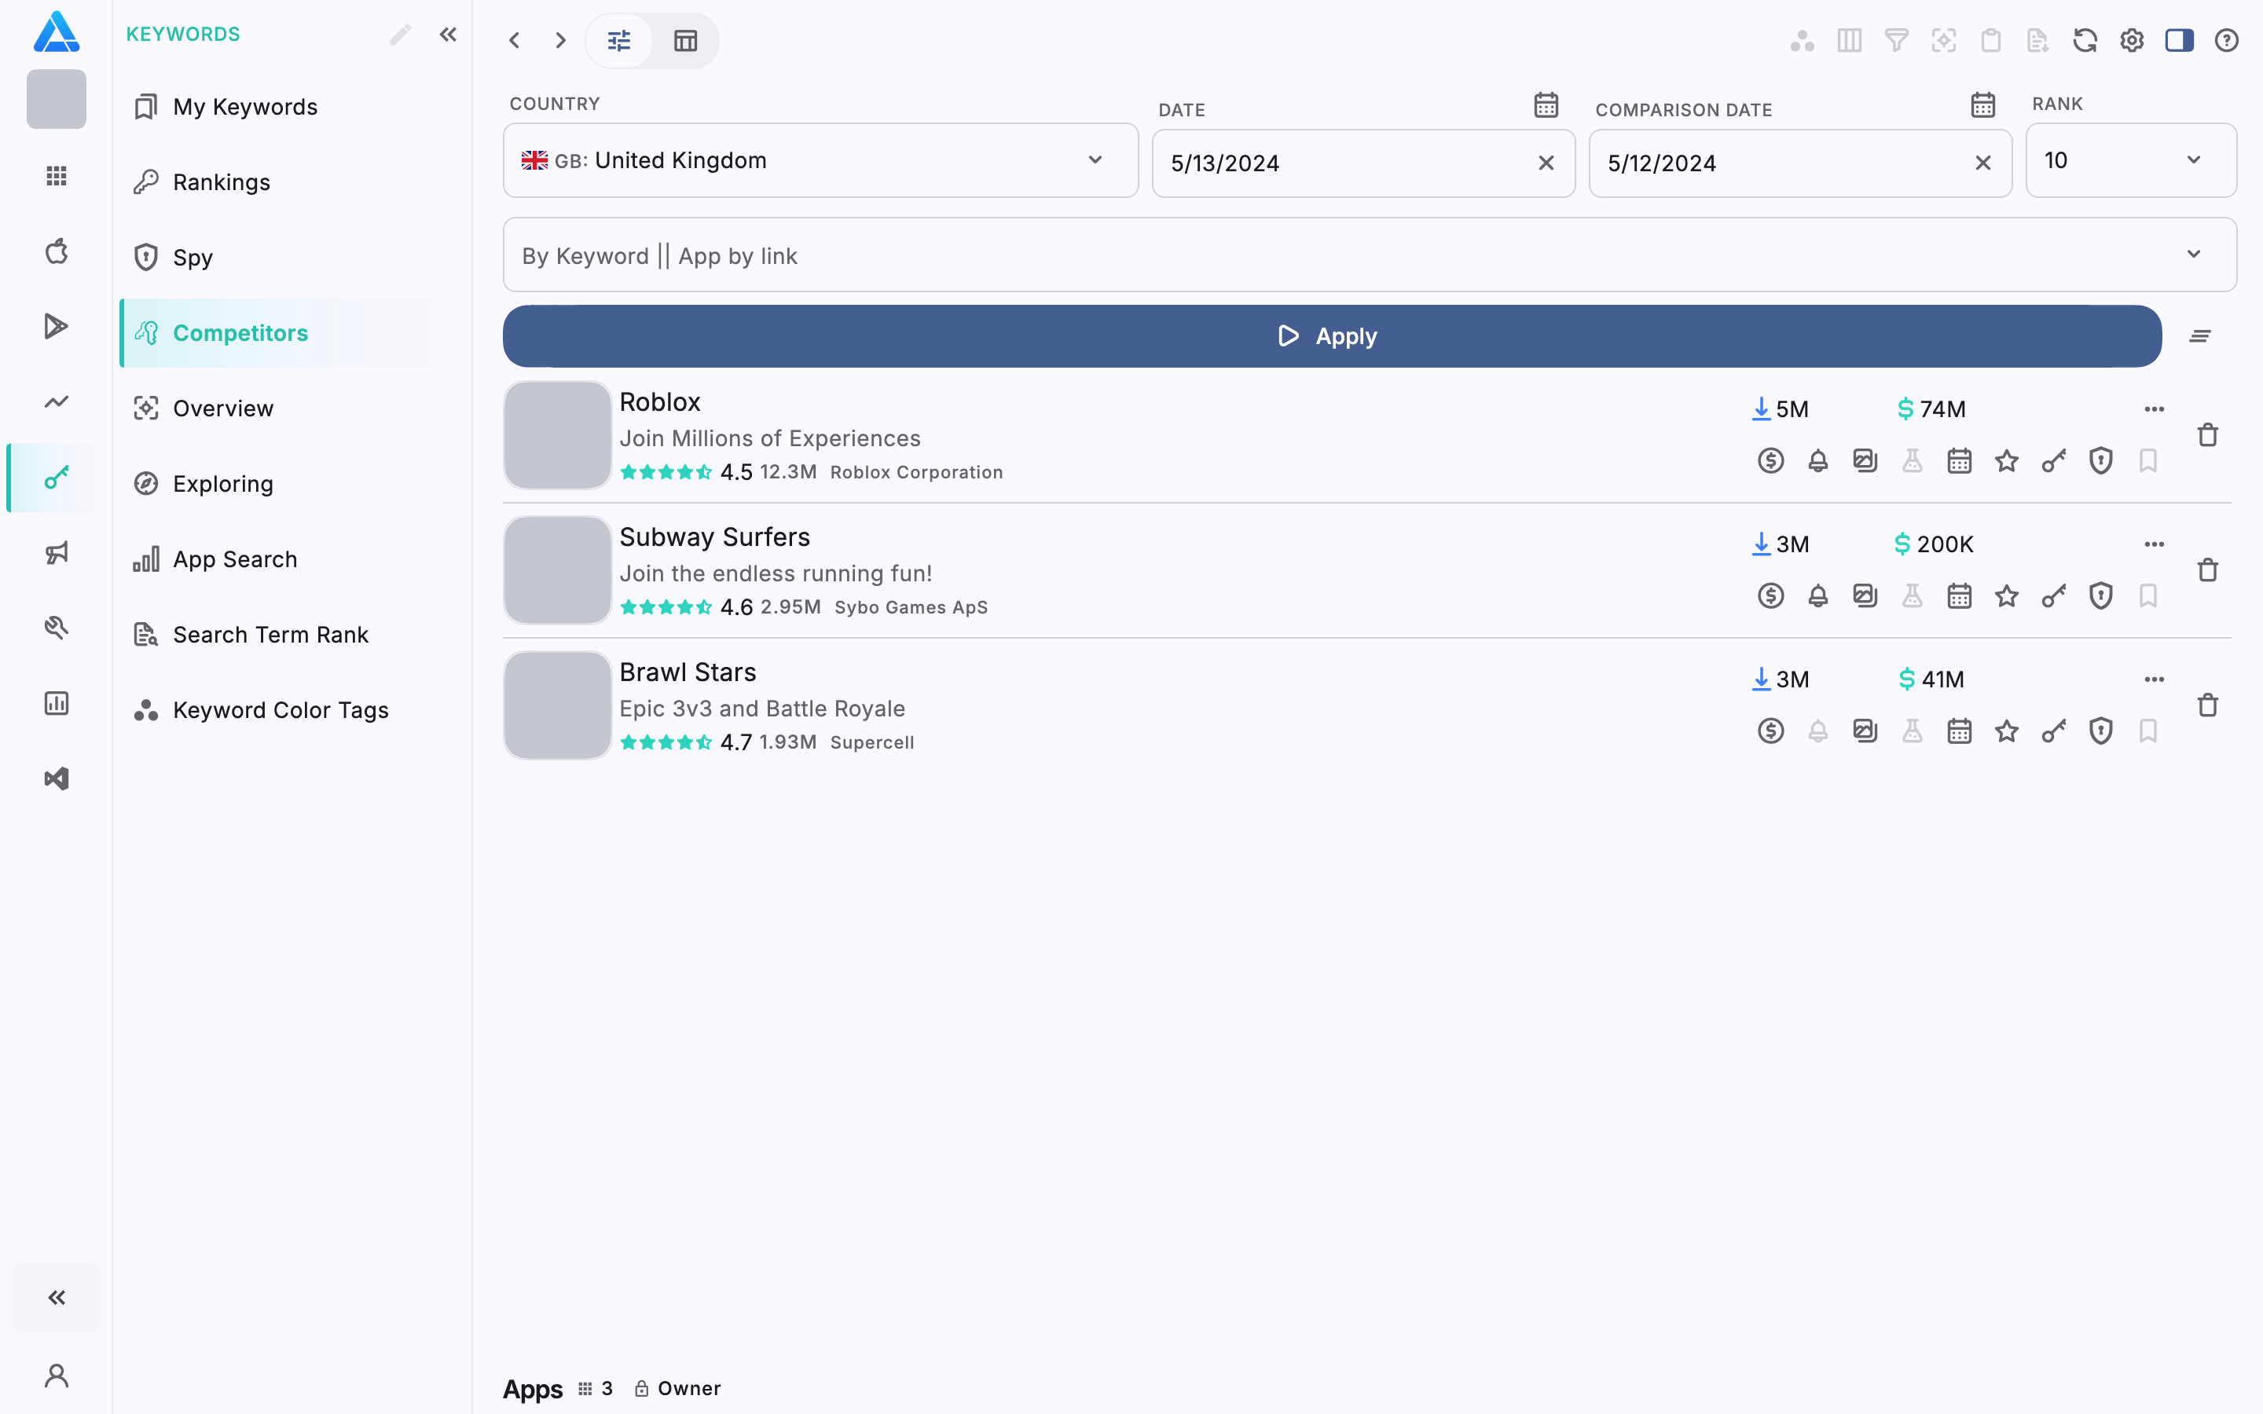Open keywords key icon for Subway Surfers
This screenshot has width=2263, height=1414.
[2053, 595]
